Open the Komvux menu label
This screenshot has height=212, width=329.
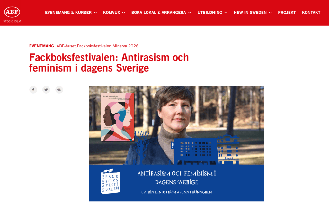111,13
